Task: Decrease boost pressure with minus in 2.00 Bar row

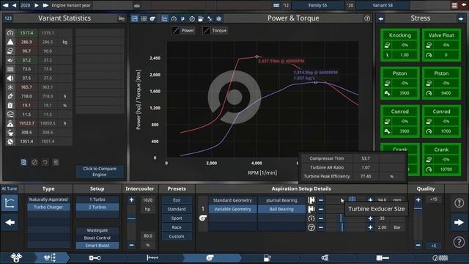Action: click(321, 227)
